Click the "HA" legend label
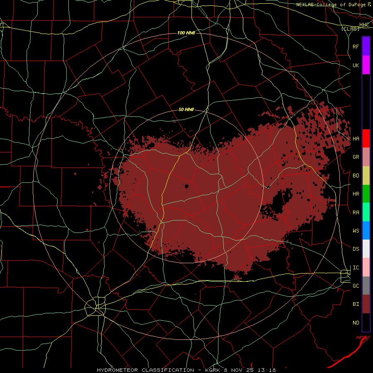 (x=356, y=138)
